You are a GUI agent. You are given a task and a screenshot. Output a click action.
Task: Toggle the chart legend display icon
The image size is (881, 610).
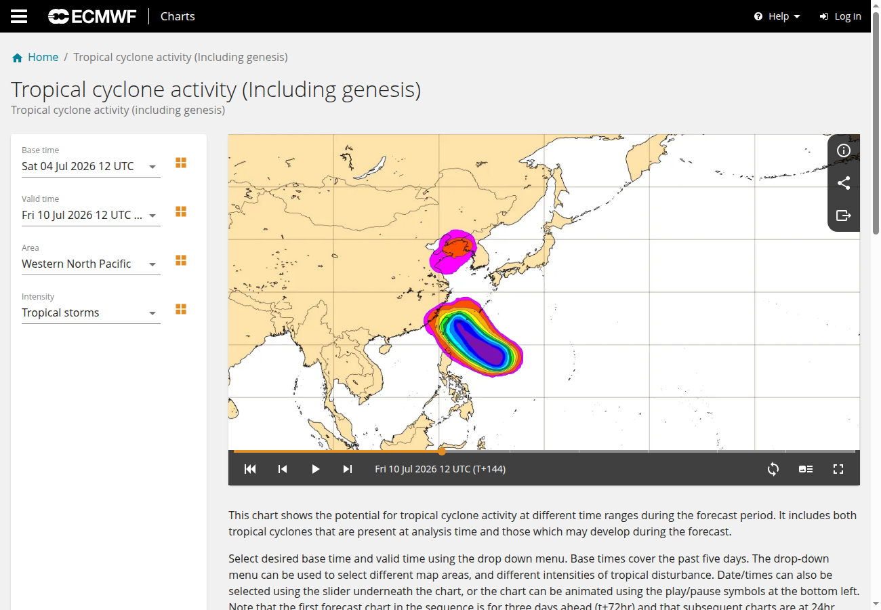[x=806, y=469]
